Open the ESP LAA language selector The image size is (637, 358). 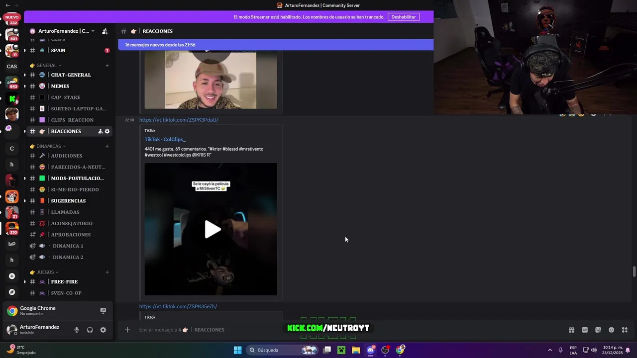[x=573, y=350]
